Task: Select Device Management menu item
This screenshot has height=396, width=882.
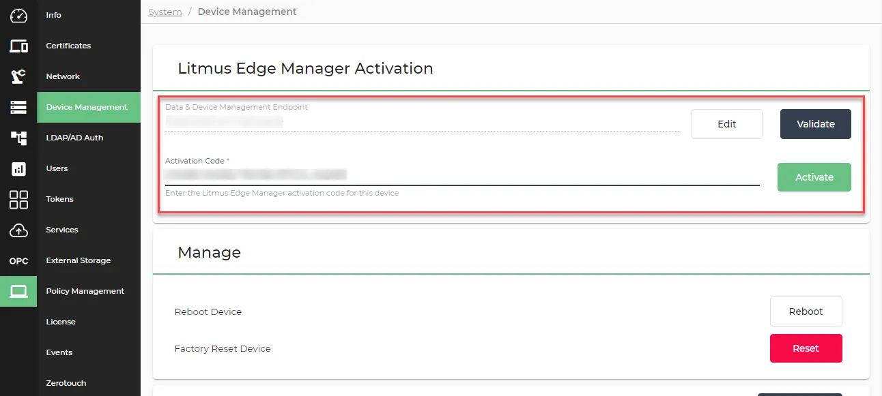Action: (x=89, y=107)
